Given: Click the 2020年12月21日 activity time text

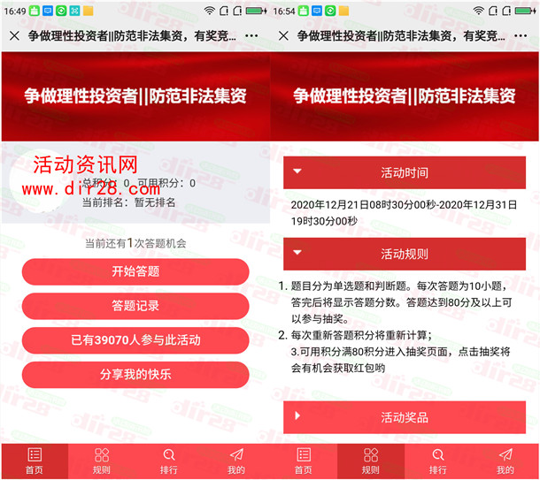Looking at the screenshot, I should point(404,213).
